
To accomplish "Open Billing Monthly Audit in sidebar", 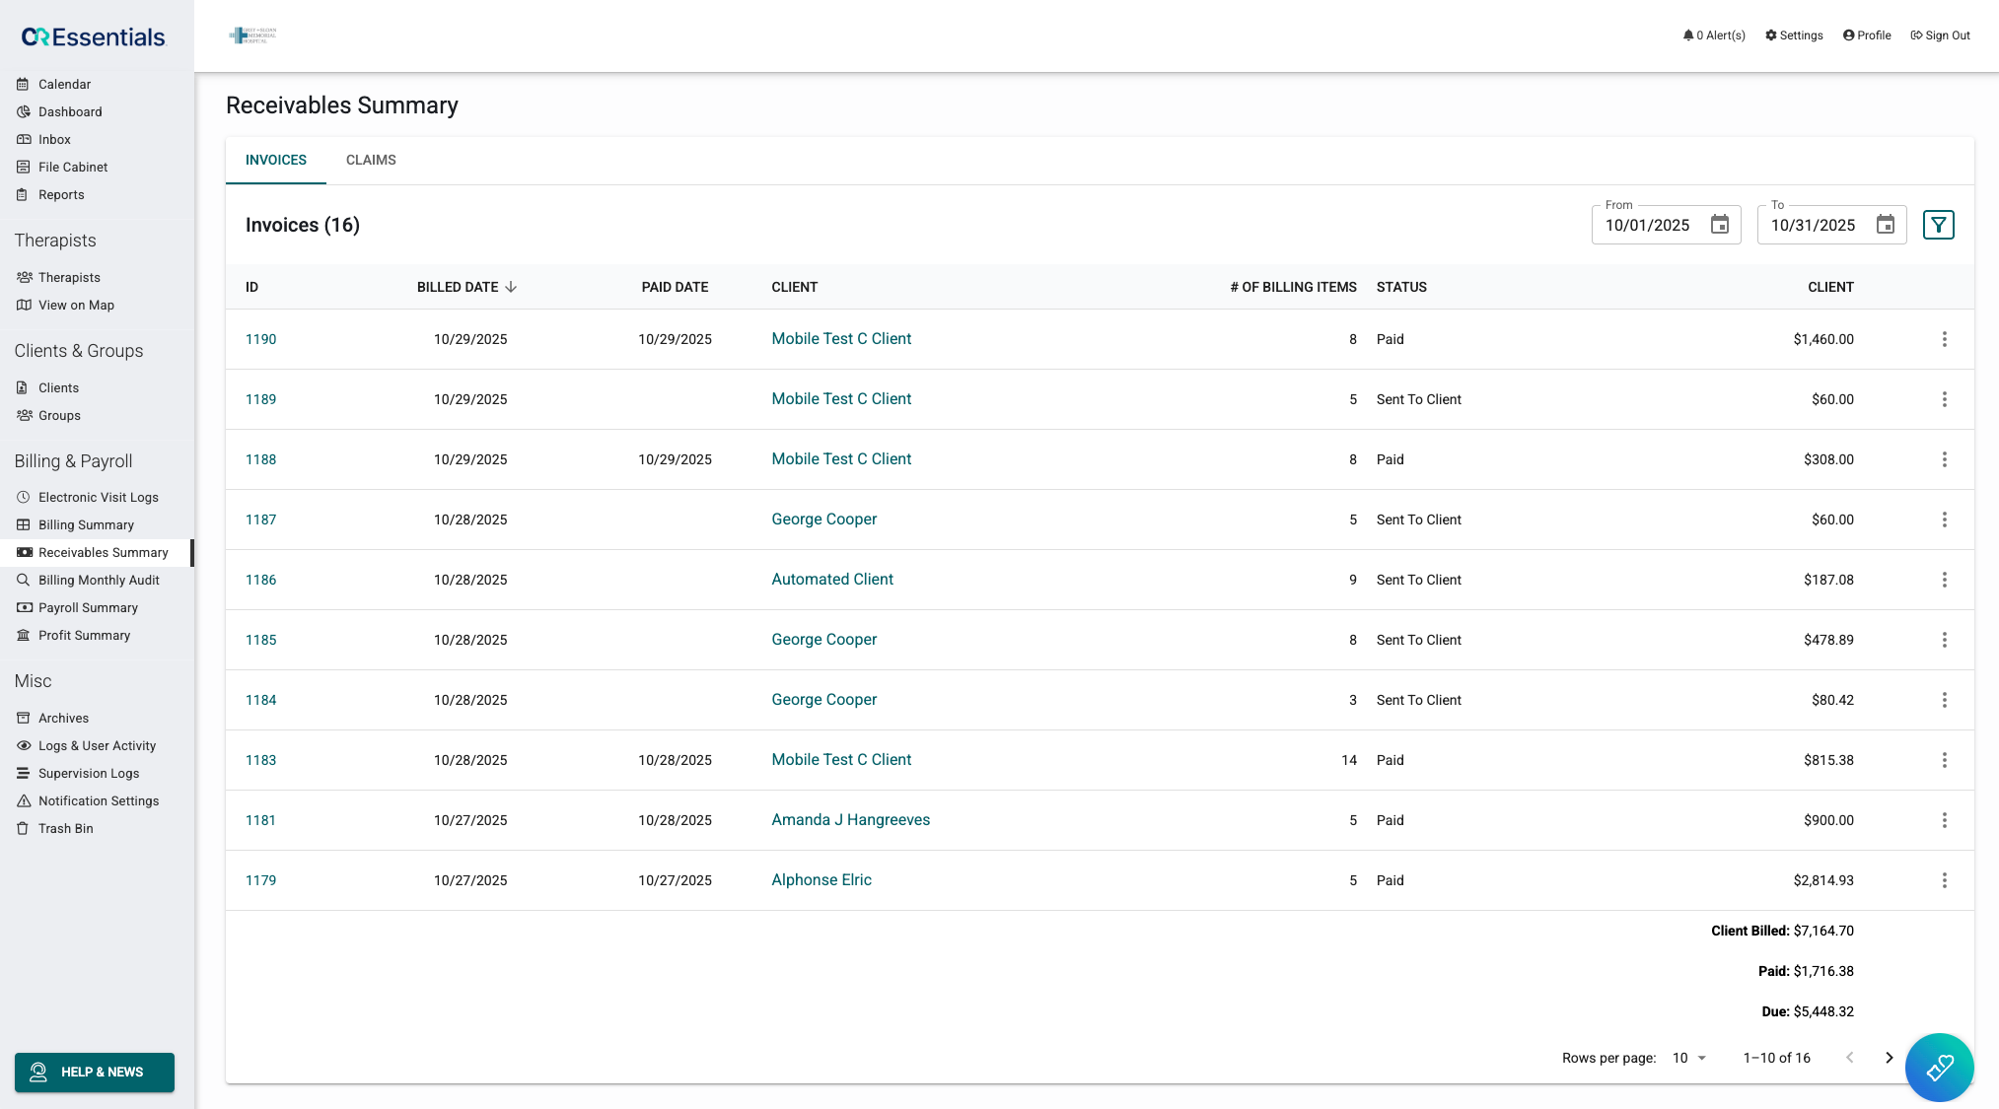I will (x=99, y=580).
